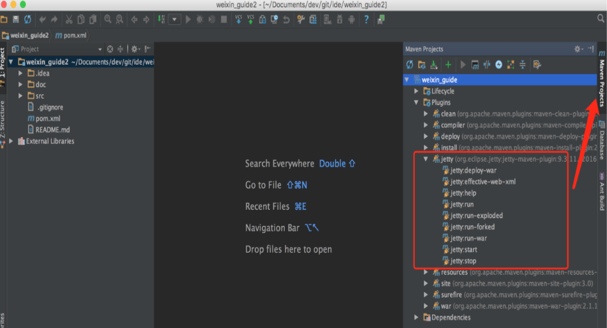The width and height of the screenshot is (607, 328).
Task: Click the Cut scissors icon
Action: point(69,19)
